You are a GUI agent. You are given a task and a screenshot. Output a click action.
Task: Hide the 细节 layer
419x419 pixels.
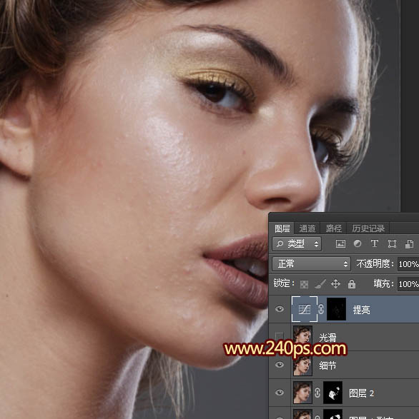pyautogui.click(x=280, y=365)
